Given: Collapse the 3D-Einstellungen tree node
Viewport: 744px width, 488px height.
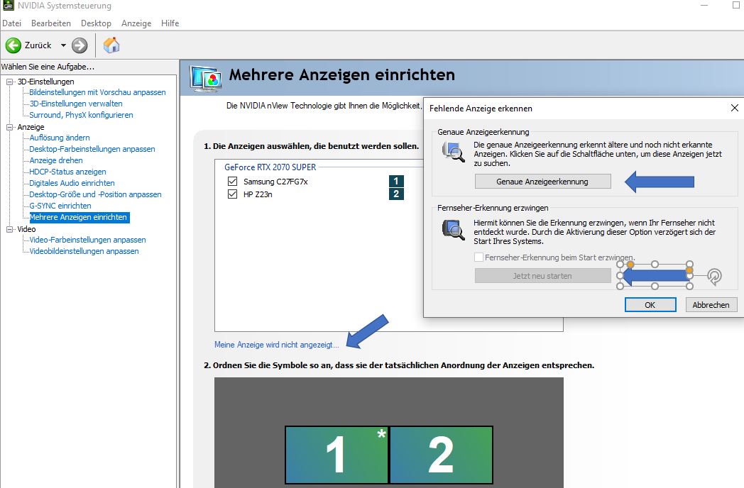Looking at the screenshot, I should [9, 82].
